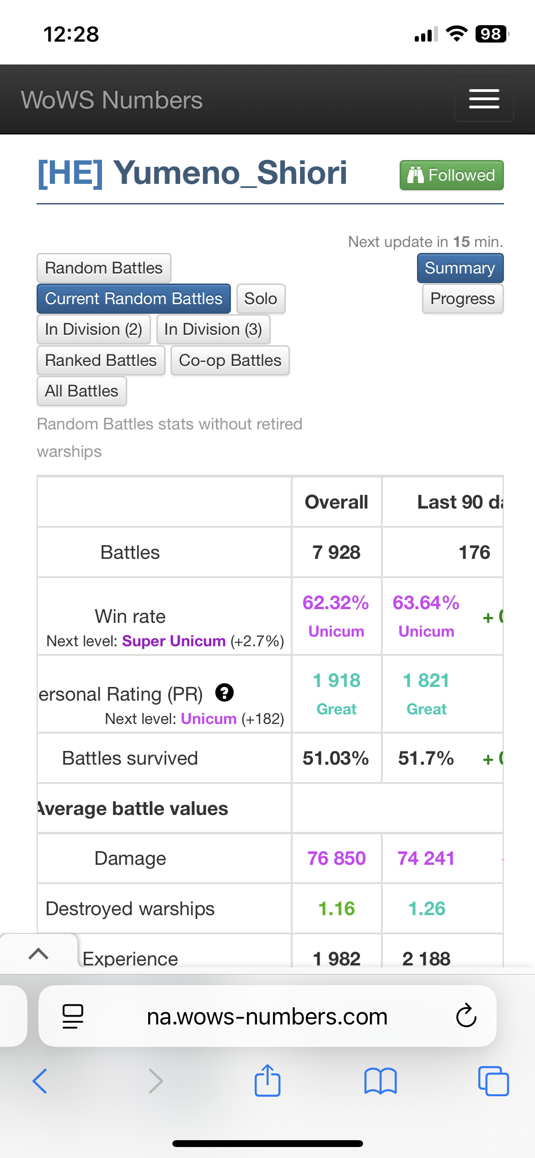Show Co-op Battles stats
Screen dimensions: 535x1158
pos(230,360)
